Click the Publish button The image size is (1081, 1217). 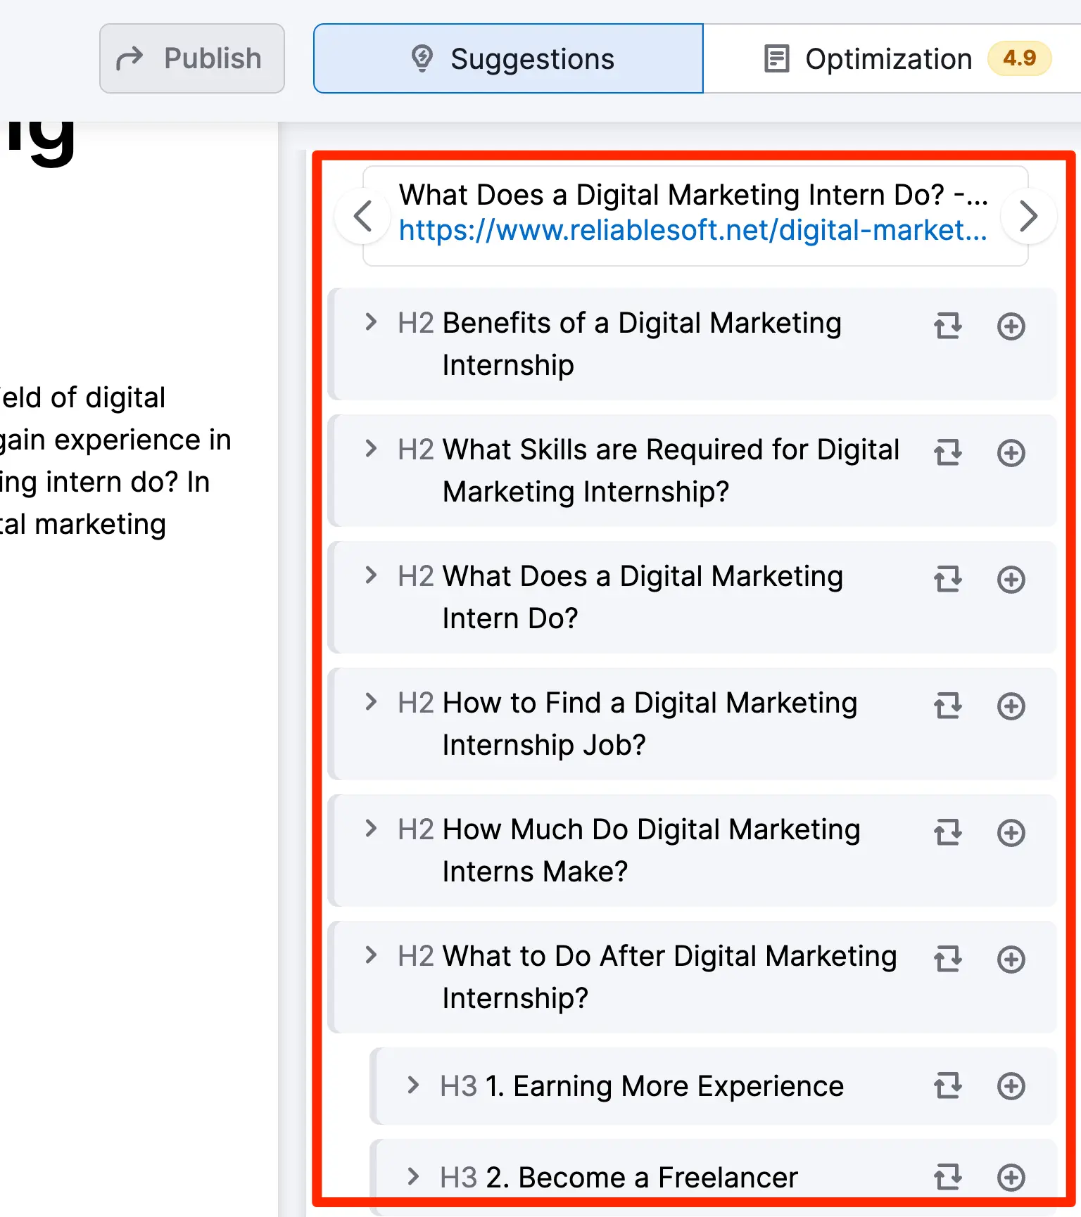pyautogui.click(x=191, y=58)
